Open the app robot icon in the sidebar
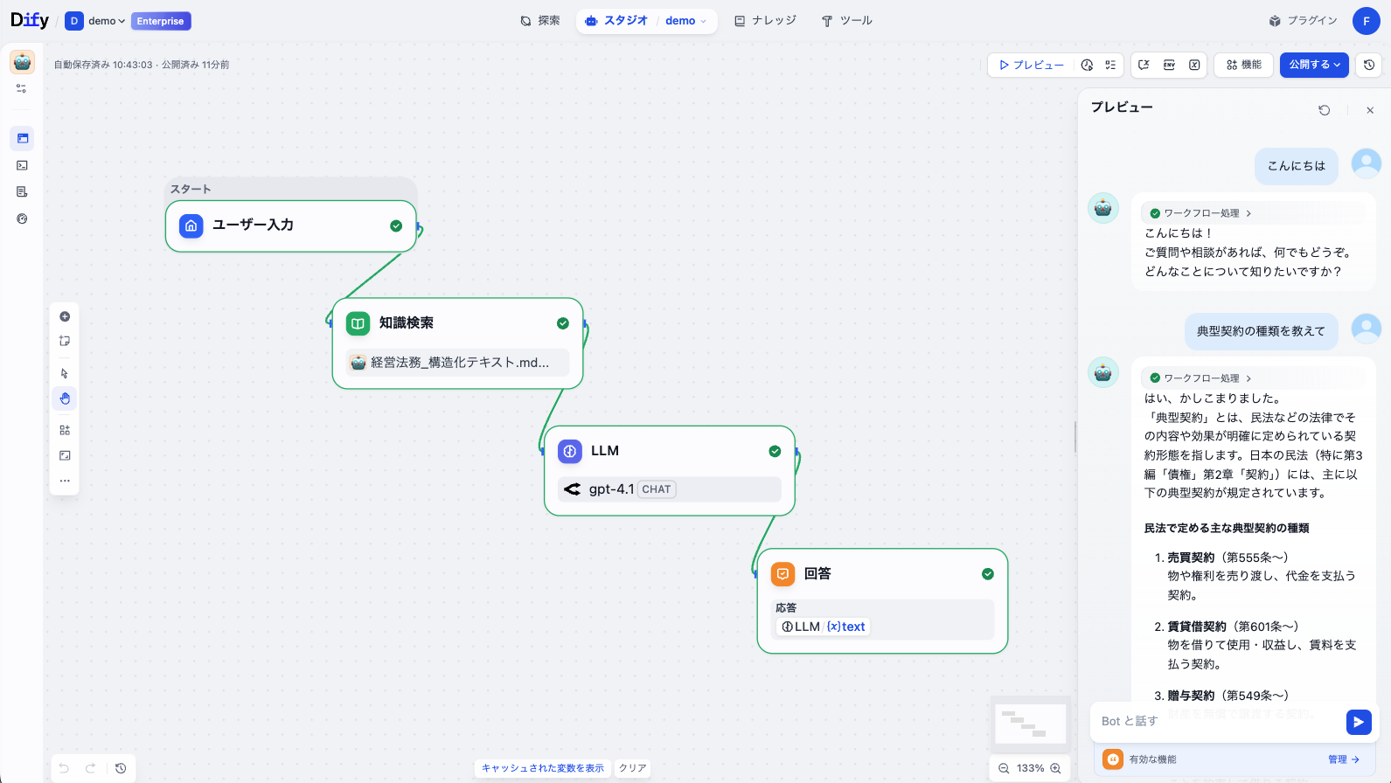 pyautogui.click(x=22, y=62)
